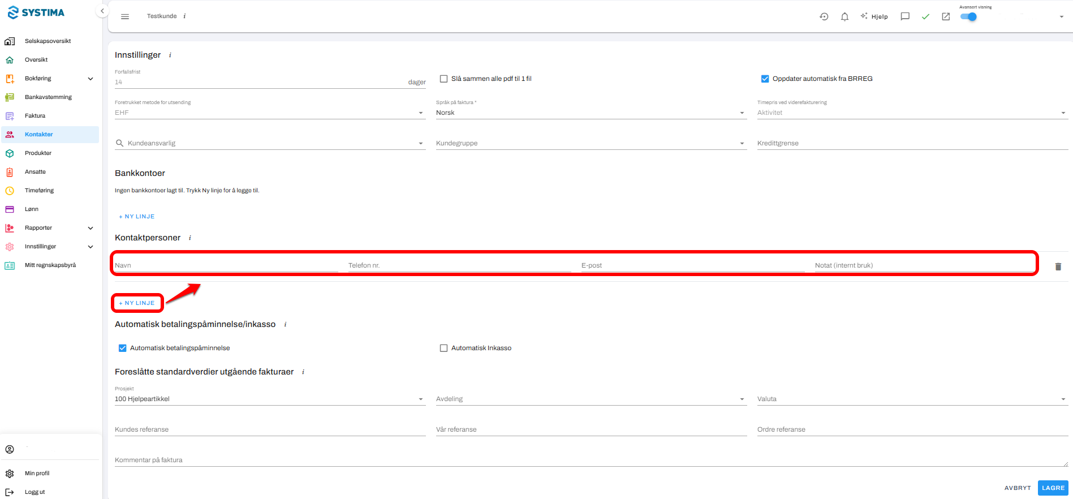Open the Kundegruppe dropdown
This screenshot has width=1073, height=499.
(591, 143)
